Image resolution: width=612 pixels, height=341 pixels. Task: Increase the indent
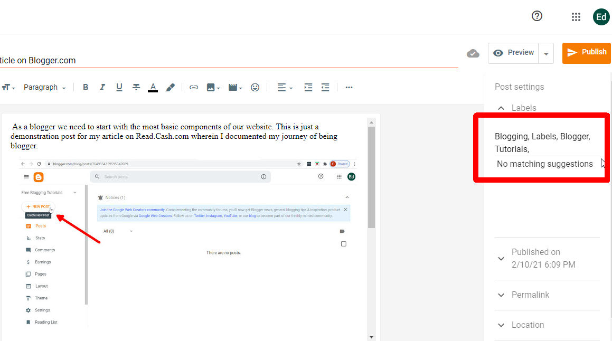point(308,88)
